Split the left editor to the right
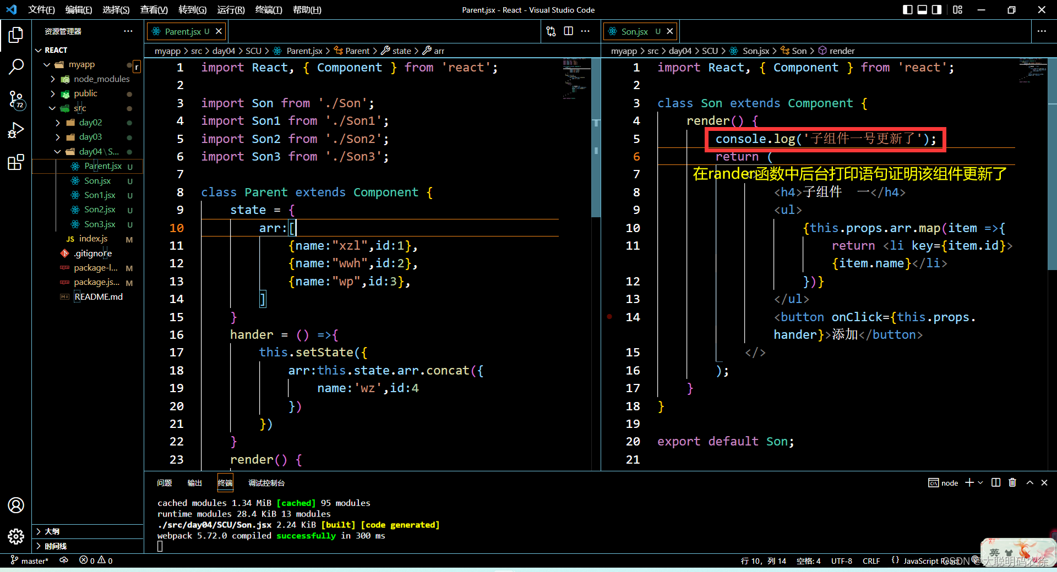The image size is (1057, 572). (569, 31)
